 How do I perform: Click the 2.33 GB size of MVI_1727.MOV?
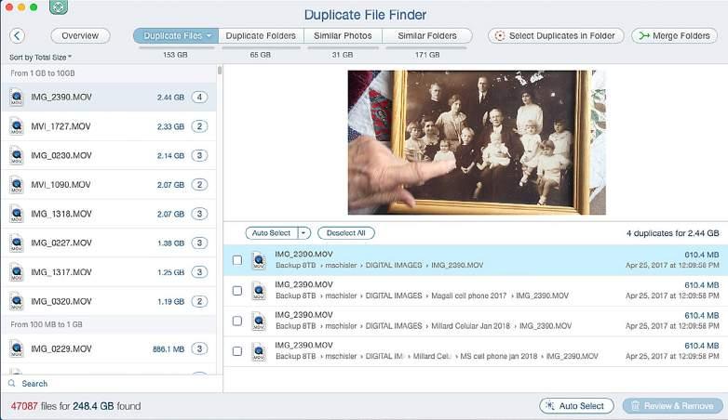pyautogui.click(x=170, y=126)
